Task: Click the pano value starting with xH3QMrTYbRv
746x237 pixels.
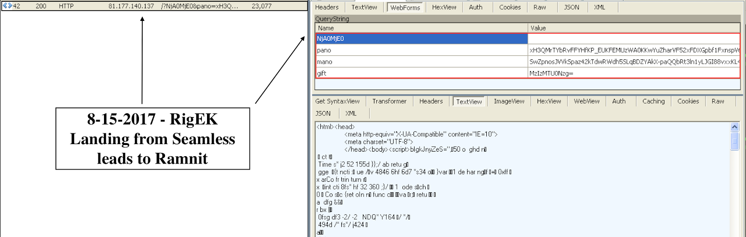Action: (x=634, y=50)
